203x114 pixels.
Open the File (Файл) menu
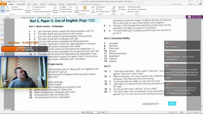(x=3, y=4)
